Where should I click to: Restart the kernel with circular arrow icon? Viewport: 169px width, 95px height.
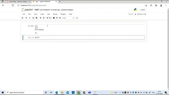(57, 18)
